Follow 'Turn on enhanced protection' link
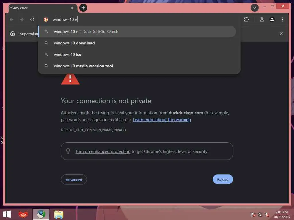294x220 pixels. pos(103,151)
